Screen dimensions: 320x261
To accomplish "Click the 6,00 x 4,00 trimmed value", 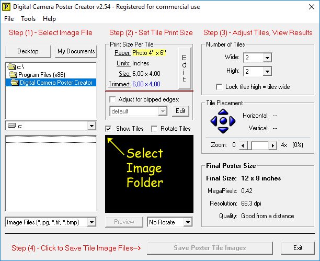I will point(146,84).
